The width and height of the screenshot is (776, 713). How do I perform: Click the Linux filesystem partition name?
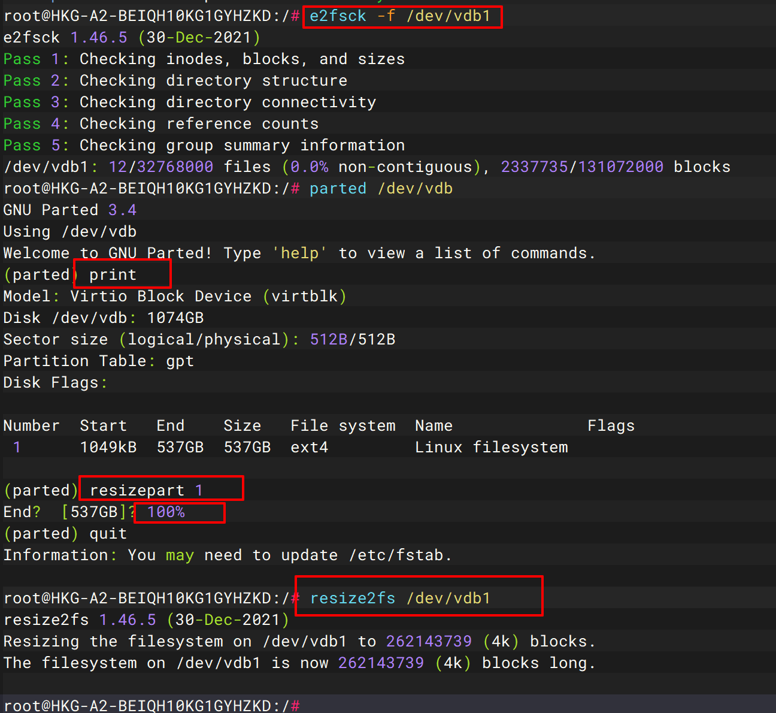[491, 448]
